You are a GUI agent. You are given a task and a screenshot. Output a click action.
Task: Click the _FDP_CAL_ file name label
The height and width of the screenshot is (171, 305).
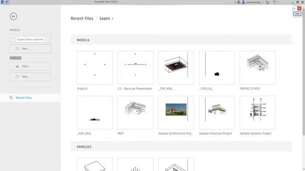(x=206, y=89)
